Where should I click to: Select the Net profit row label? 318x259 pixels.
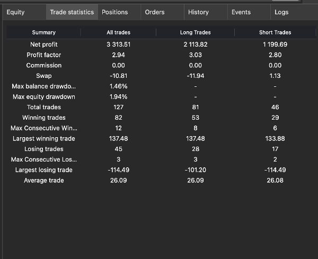tap(44, 44)
